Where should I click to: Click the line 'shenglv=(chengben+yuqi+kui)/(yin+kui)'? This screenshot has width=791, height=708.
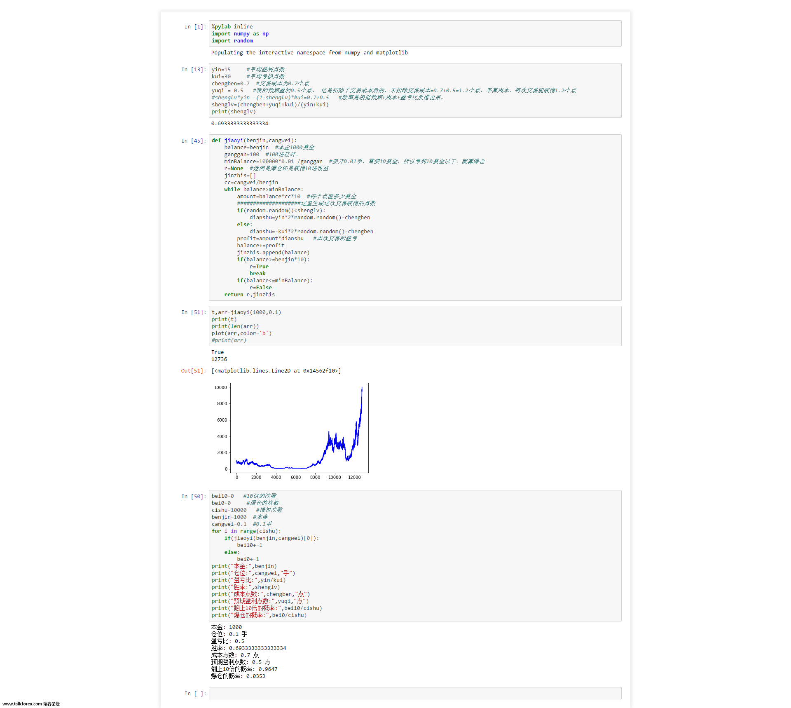pyautogui.click(x=270, y=105)
